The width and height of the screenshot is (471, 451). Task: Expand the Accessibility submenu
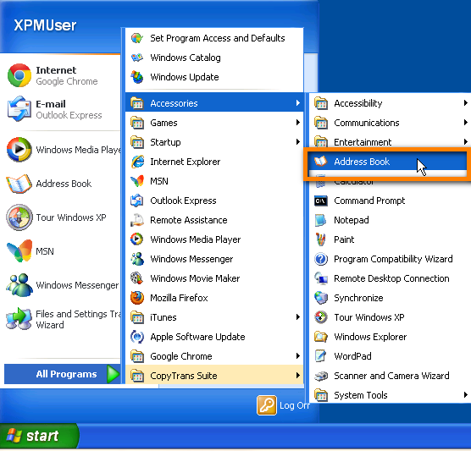tap(390, 103)
